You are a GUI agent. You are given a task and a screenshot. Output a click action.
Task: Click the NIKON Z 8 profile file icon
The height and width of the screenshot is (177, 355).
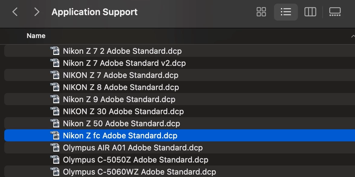coord(55,87)
